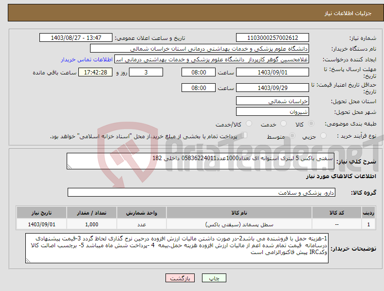Select the خدمت radio button
The image size is (384, 291).
283,124
